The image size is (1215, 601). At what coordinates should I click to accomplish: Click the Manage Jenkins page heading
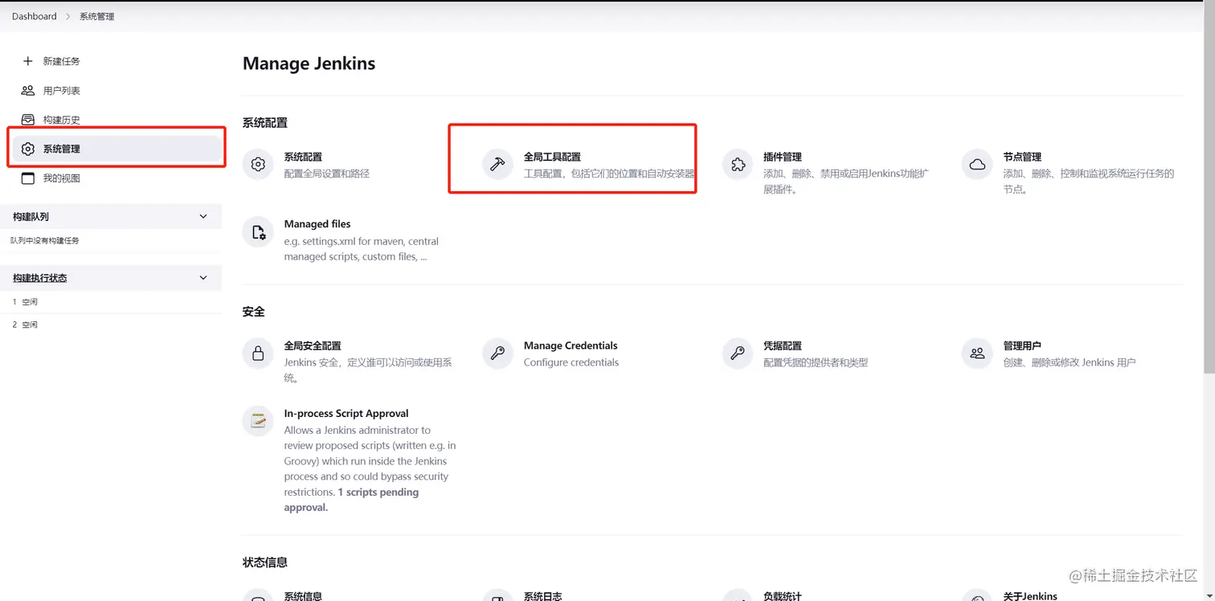(309, 63)
